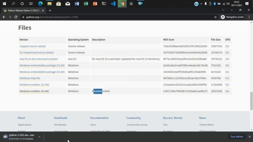
Task: Open the About footer section
Action: click(21, 118)
